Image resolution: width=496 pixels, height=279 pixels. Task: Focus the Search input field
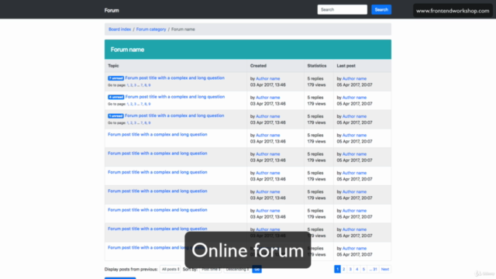[x=343, y=9]
